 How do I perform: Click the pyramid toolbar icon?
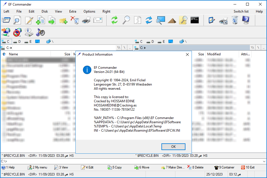(172, 21)
